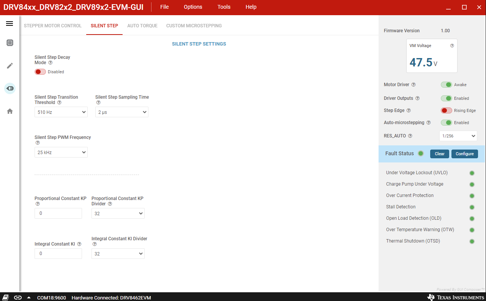Open Silent Step PWM Frequency dropdown

(x=61, y=152)
